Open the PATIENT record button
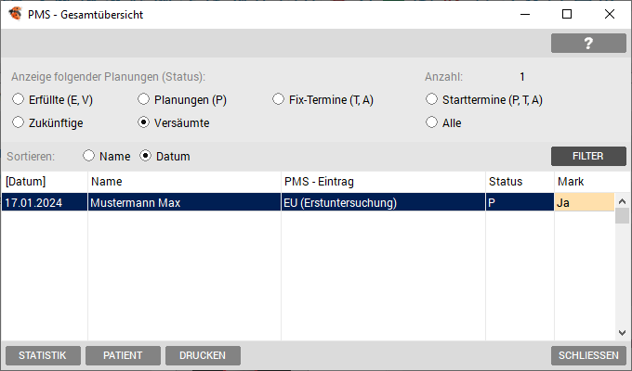 point(123,356)
